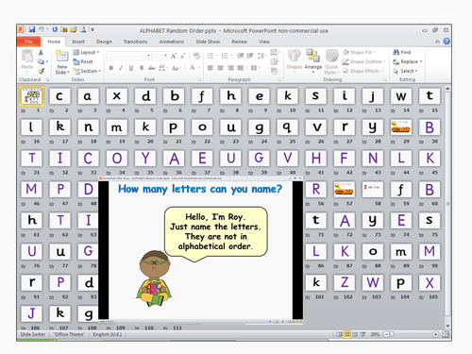
Task: Switch to the Slide Show tab
Action: 208,42
